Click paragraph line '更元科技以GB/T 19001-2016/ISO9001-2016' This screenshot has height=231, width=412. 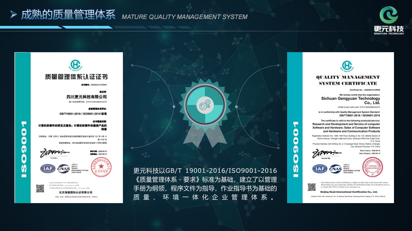pos(205,171)
